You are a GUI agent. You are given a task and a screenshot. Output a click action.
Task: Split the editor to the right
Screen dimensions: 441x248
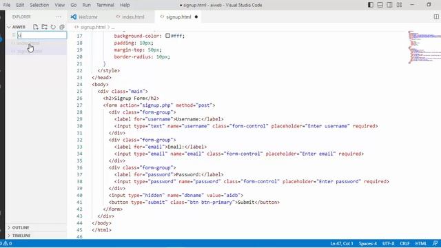pos(436,17)
